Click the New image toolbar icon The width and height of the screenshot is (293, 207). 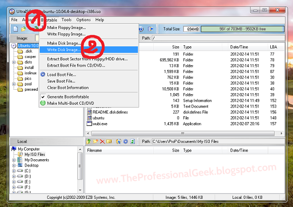15,29
